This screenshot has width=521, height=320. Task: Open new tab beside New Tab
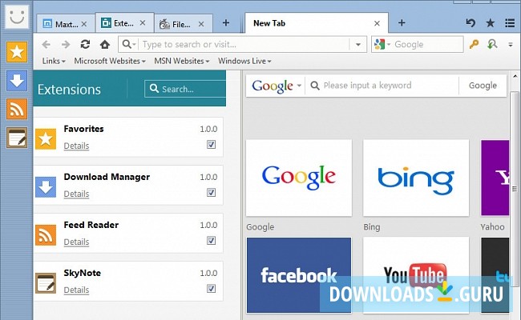(402, 23)
